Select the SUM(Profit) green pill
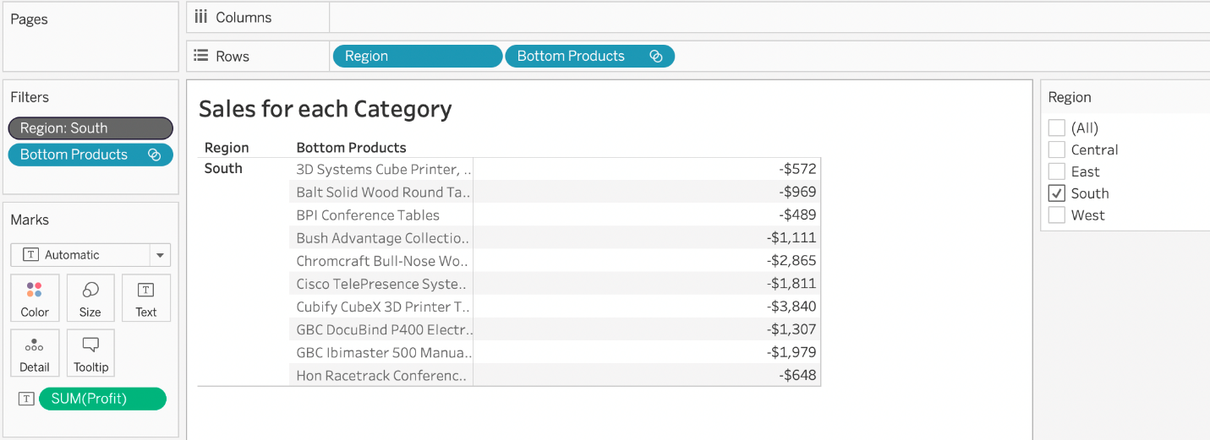Viewport: 1210px width, 440px height. pyautogui.click(x=102, y=399)
